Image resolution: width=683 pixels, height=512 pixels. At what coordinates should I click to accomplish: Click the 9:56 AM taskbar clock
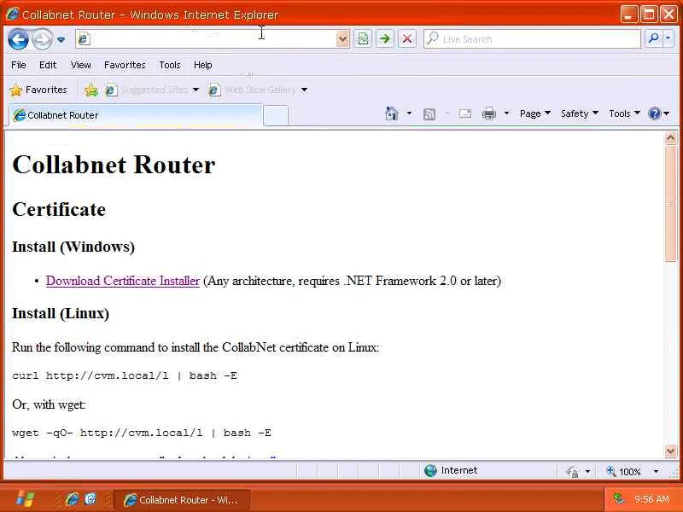tap(651, 499)
